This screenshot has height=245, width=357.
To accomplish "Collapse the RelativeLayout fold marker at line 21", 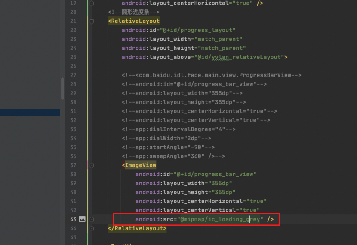I will pos(92,21).
